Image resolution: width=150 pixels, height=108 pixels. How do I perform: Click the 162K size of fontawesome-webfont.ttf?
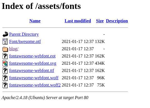(100, 71)
